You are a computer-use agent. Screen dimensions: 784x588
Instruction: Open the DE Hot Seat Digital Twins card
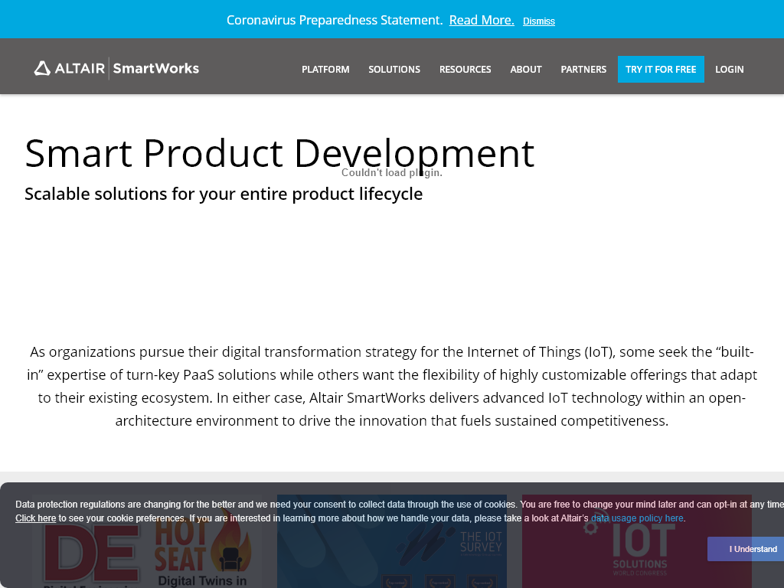147,541
